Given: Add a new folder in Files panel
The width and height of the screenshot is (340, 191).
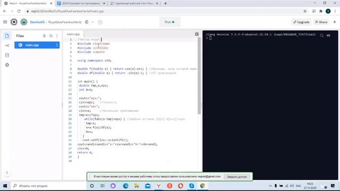Looking at the screenshot, I should [x=51, y=36].
